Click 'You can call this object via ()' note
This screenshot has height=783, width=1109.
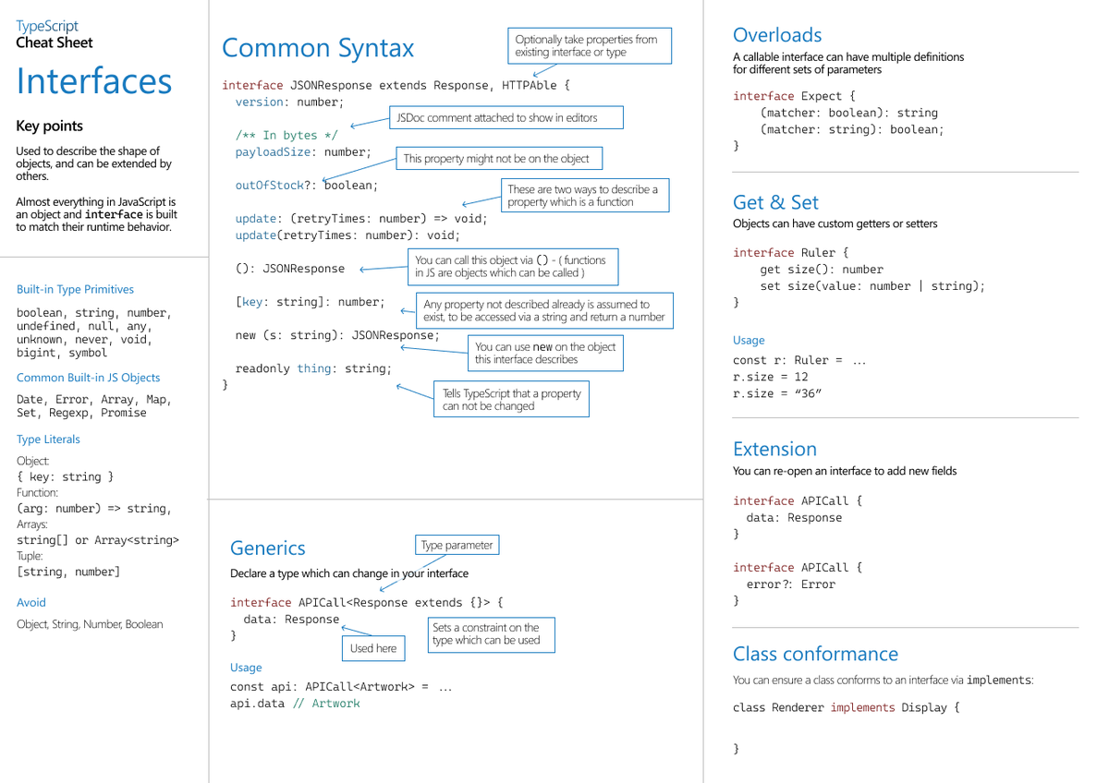(x=513, y=266)
